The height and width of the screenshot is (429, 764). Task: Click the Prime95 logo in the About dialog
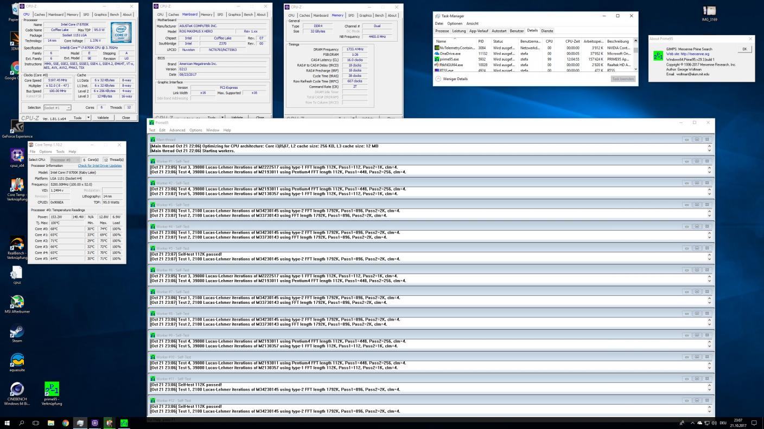click(x=657, y=55)
